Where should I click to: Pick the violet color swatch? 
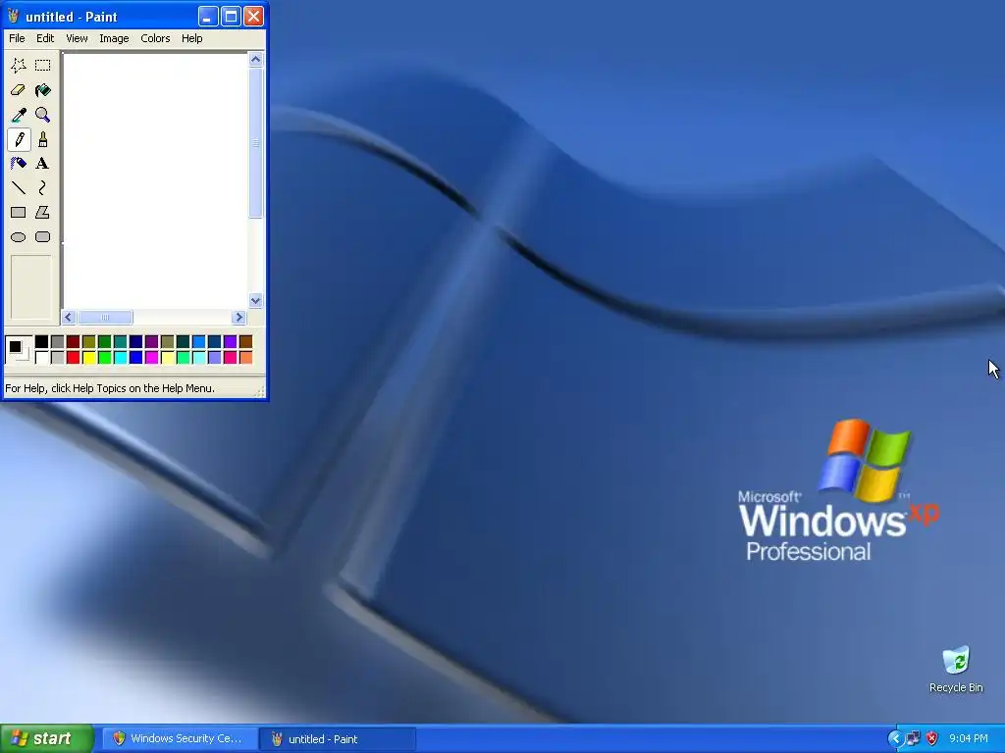[230, 342]
